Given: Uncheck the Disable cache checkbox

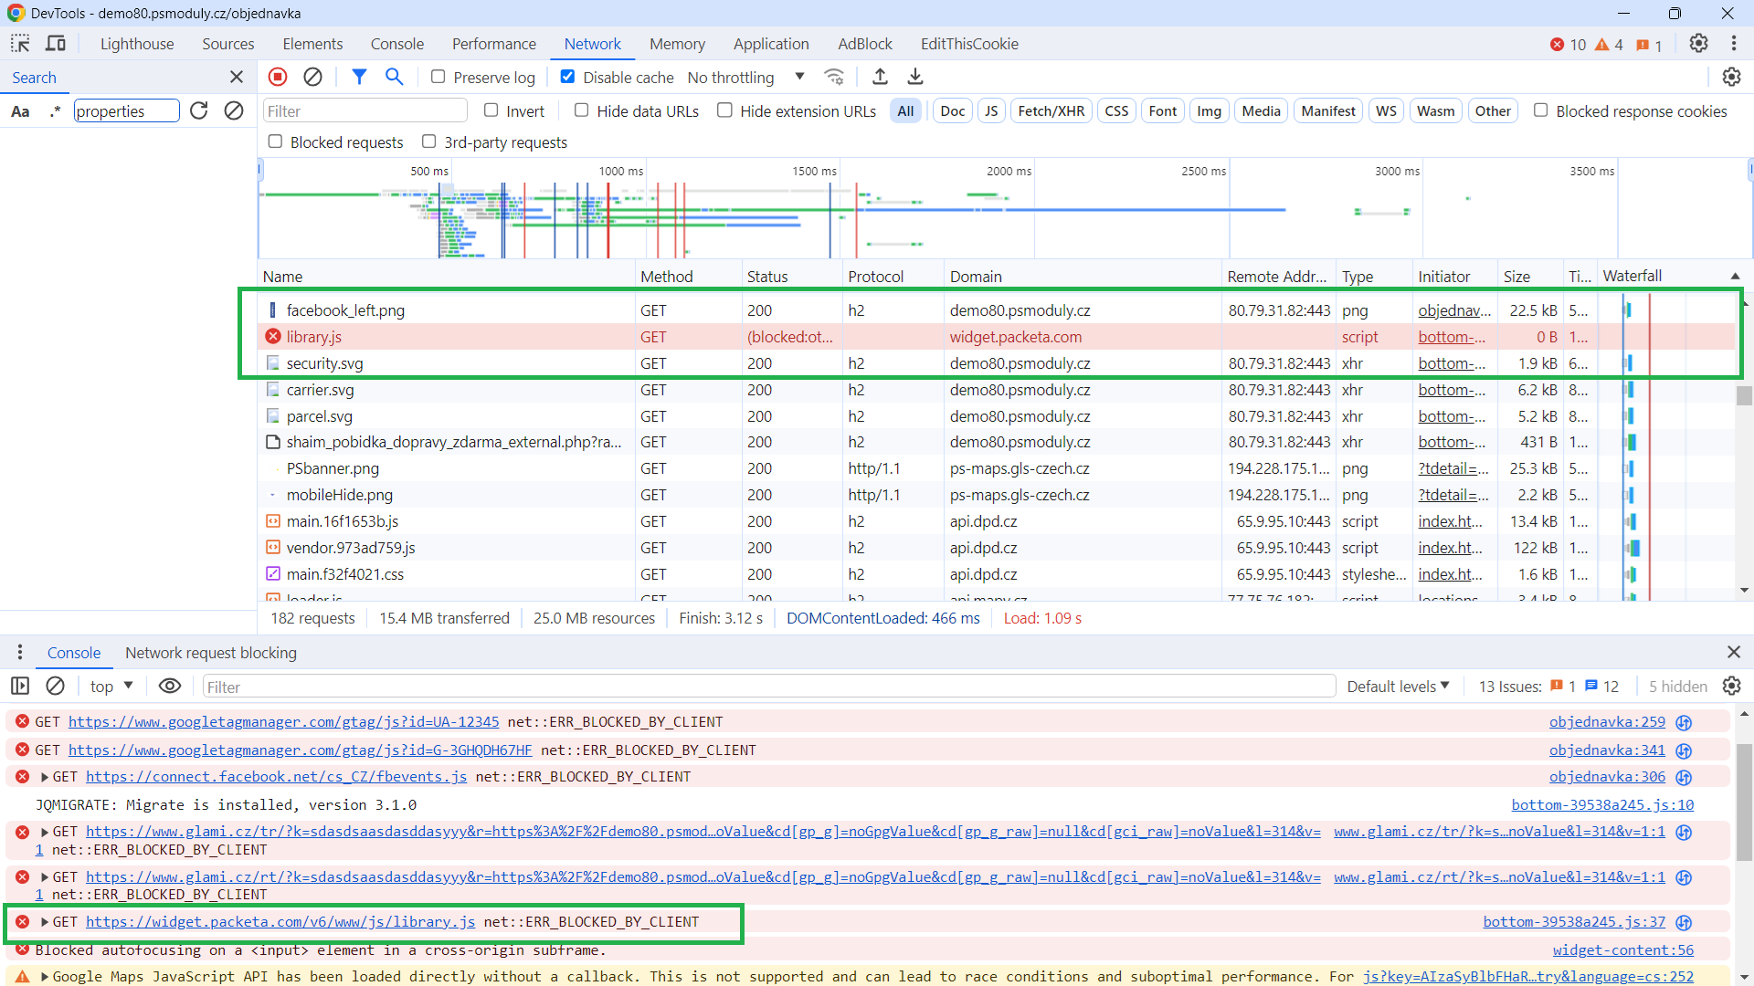Looking at the screenshot, I should 567,78.
